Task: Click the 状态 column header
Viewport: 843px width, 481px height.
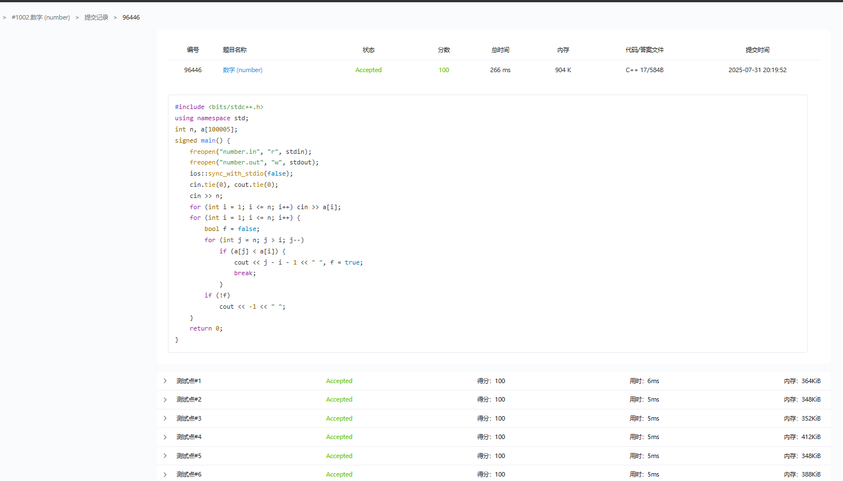Action: tap(368, 50)
